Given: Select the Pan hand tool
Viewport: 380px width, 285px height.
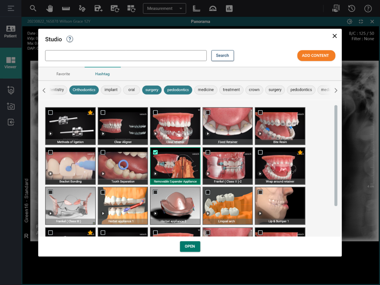Looking at the screenshot, I should point(49,8).
